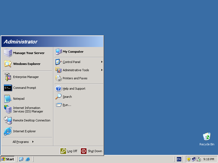
Task: Select the Remote Desktop Connection label
Action: (32, 120)
